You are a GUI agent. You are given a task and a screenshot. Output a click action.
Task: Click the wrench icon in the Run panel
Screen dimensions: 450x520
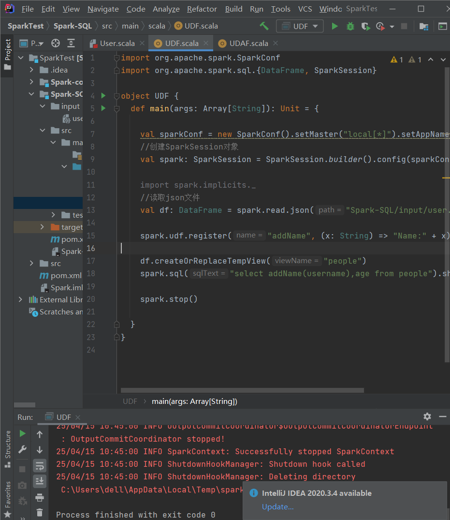(22, 449)
